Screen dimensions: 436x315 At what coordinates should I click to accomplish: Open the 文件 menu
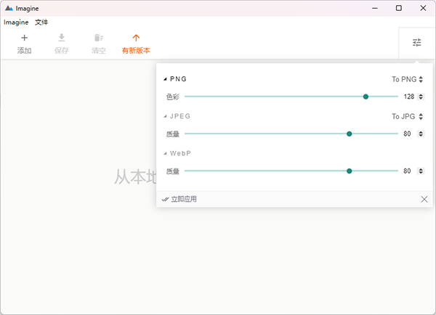(41, 22)
